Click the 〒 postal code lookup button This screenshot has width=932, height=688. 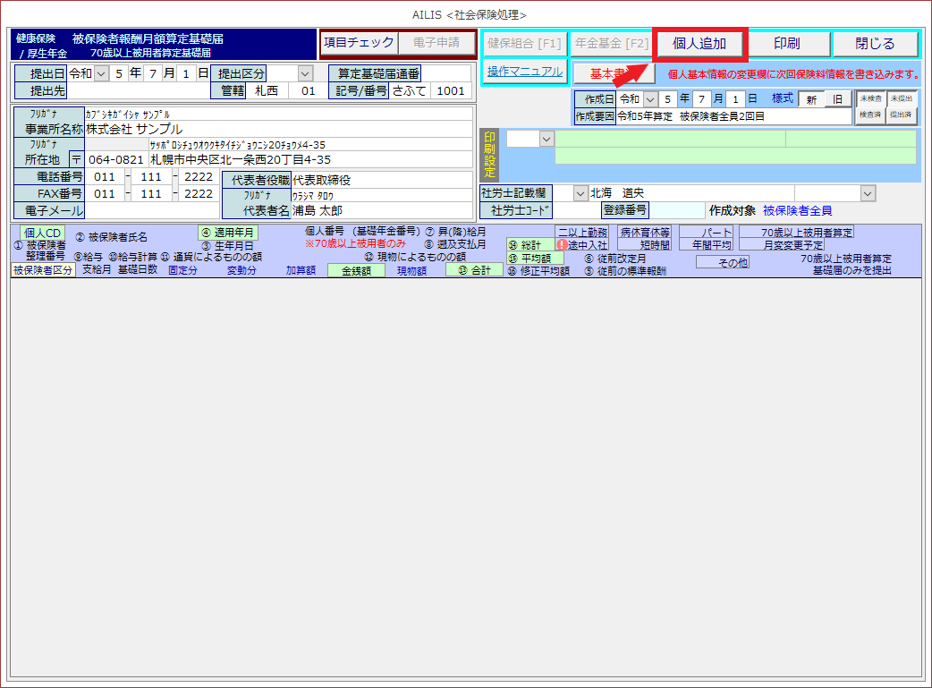(x=76, y=159)
